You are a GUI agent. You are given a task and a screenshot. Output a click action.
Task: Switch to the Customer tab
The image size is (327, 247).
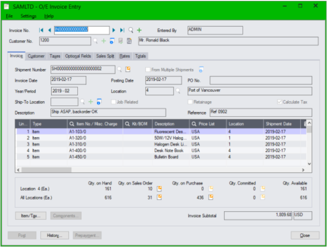pyautogui.click(x=36, y=56)
